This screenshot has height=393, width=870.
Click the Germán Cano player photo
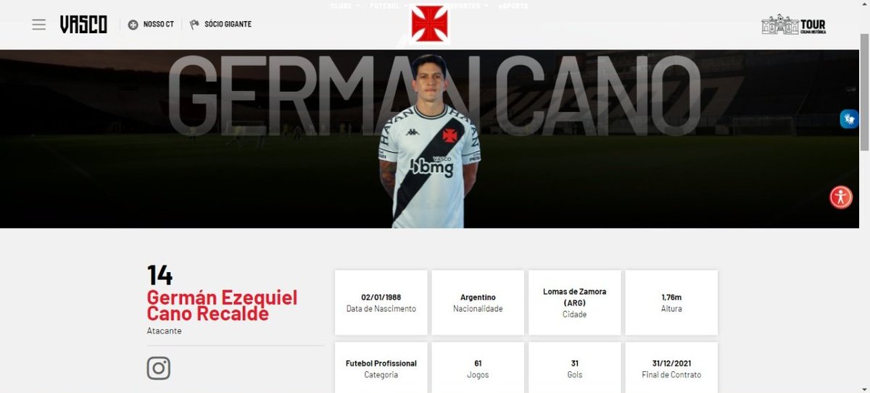click(429, 141)
